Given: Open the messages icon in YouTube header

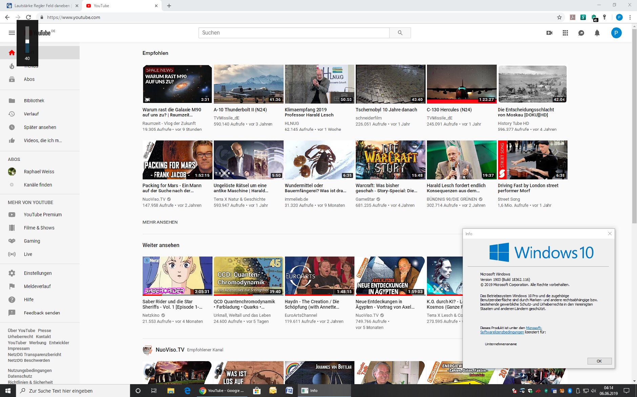Looking at the screenshot, I should 581,33.
